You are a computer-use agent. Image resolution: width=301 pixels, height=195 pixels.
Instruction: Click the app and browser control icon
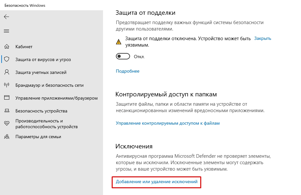(x=6, y=98)
